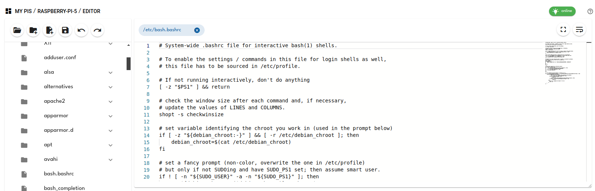Viewport: 595px width, 191px height.
Task: Expand the apache2 folder chevron
Action: point(111,102)
